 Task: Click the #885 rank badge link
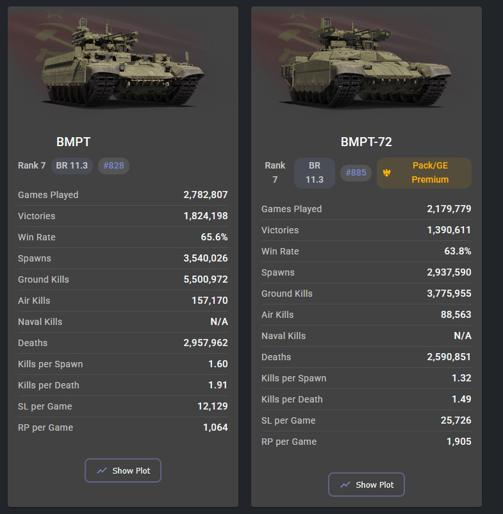356,173
